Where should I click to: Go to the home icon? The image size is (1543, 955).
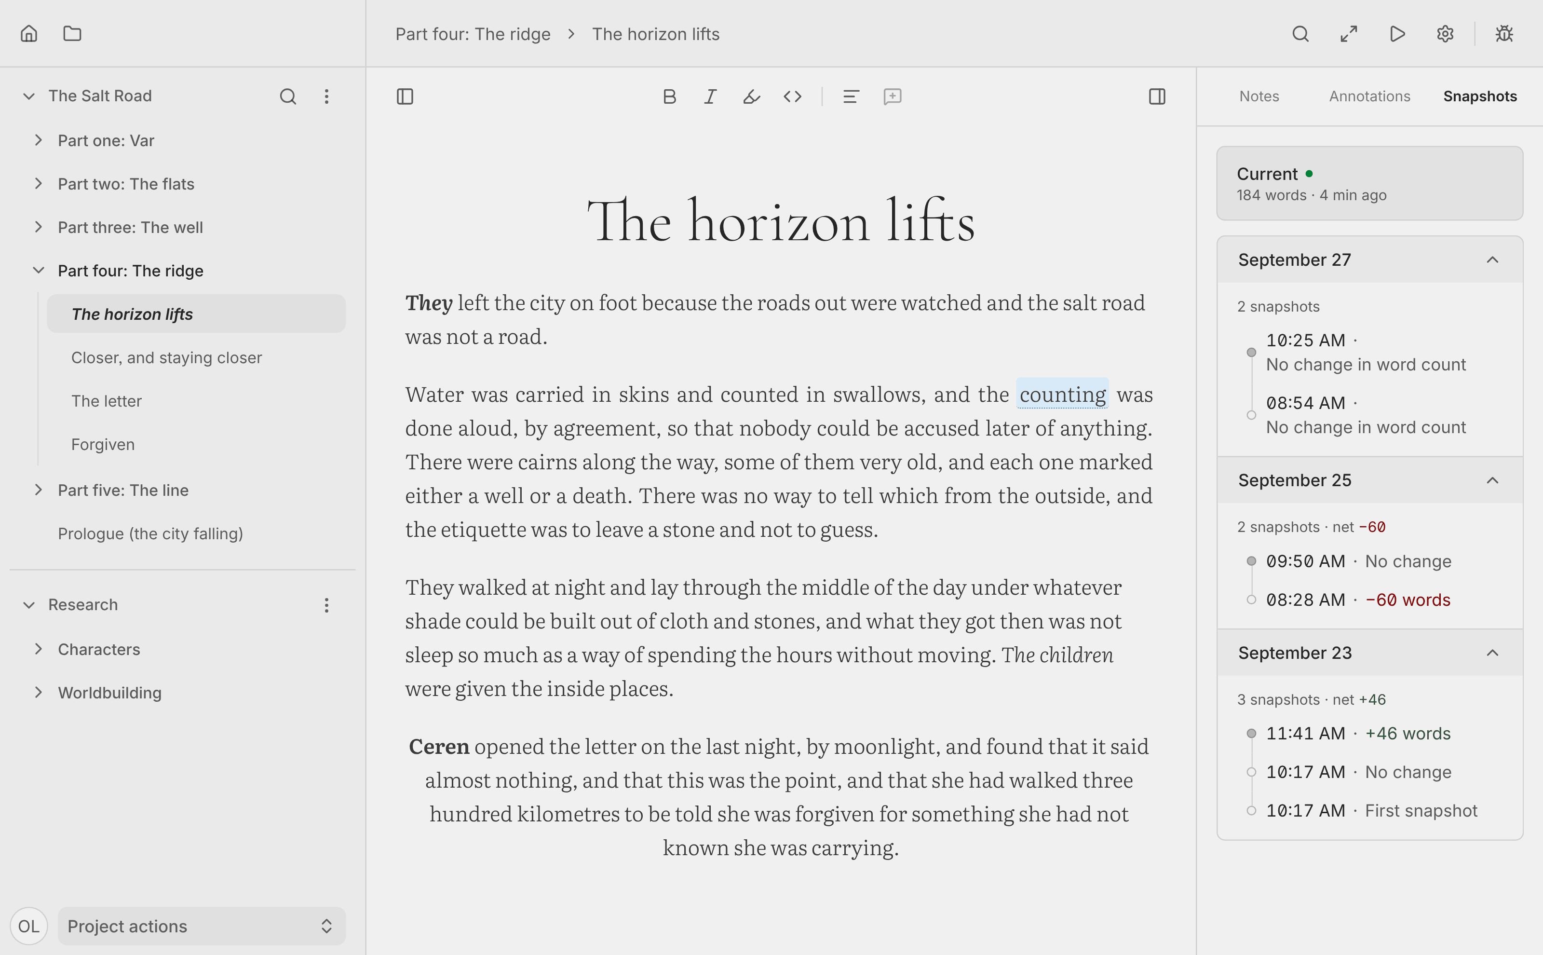coord(29,33)
